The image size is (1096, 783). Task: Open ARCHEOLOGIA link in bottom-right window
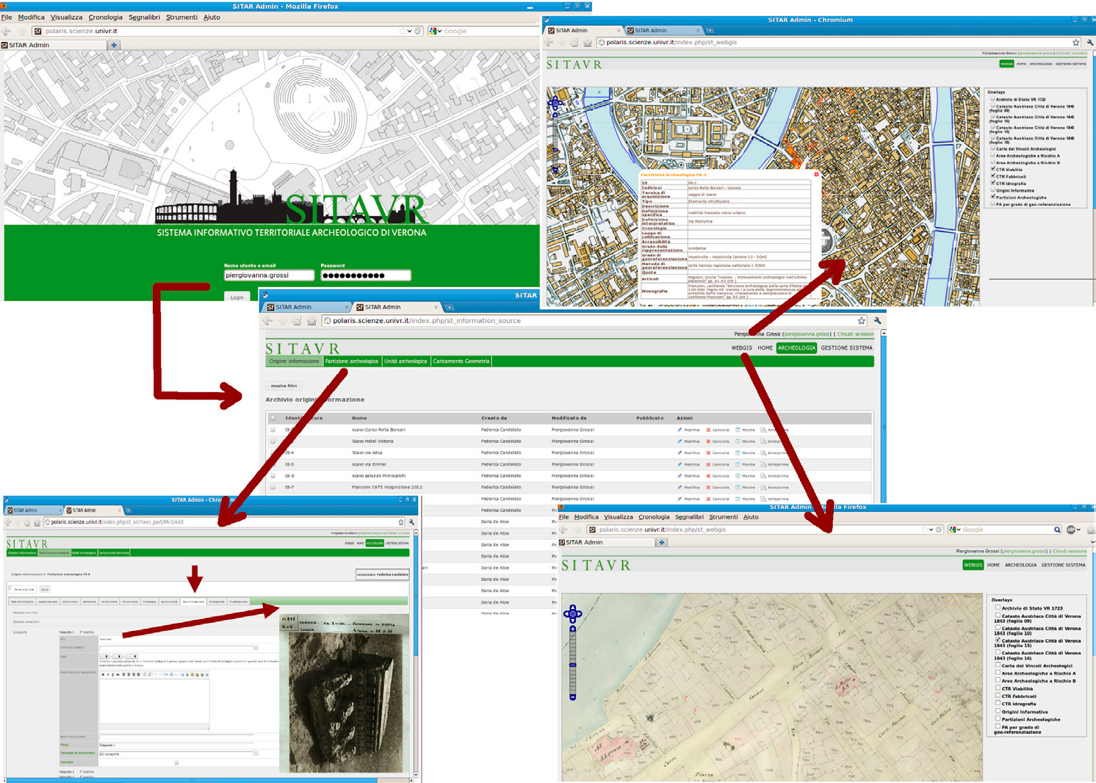point(1020,565)
